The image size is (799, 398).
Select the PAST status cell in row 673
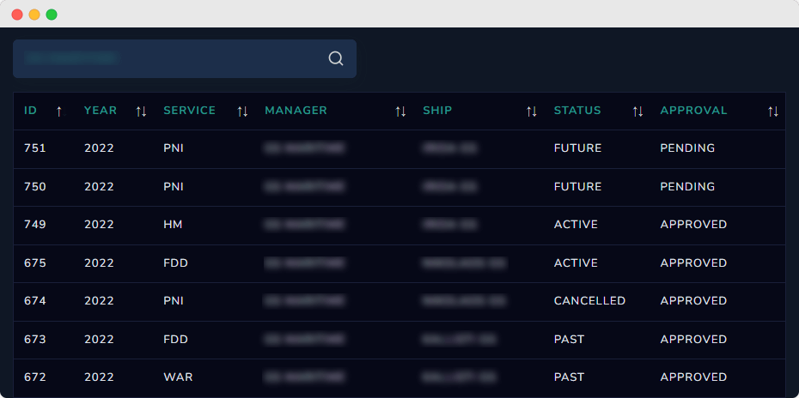569,339
